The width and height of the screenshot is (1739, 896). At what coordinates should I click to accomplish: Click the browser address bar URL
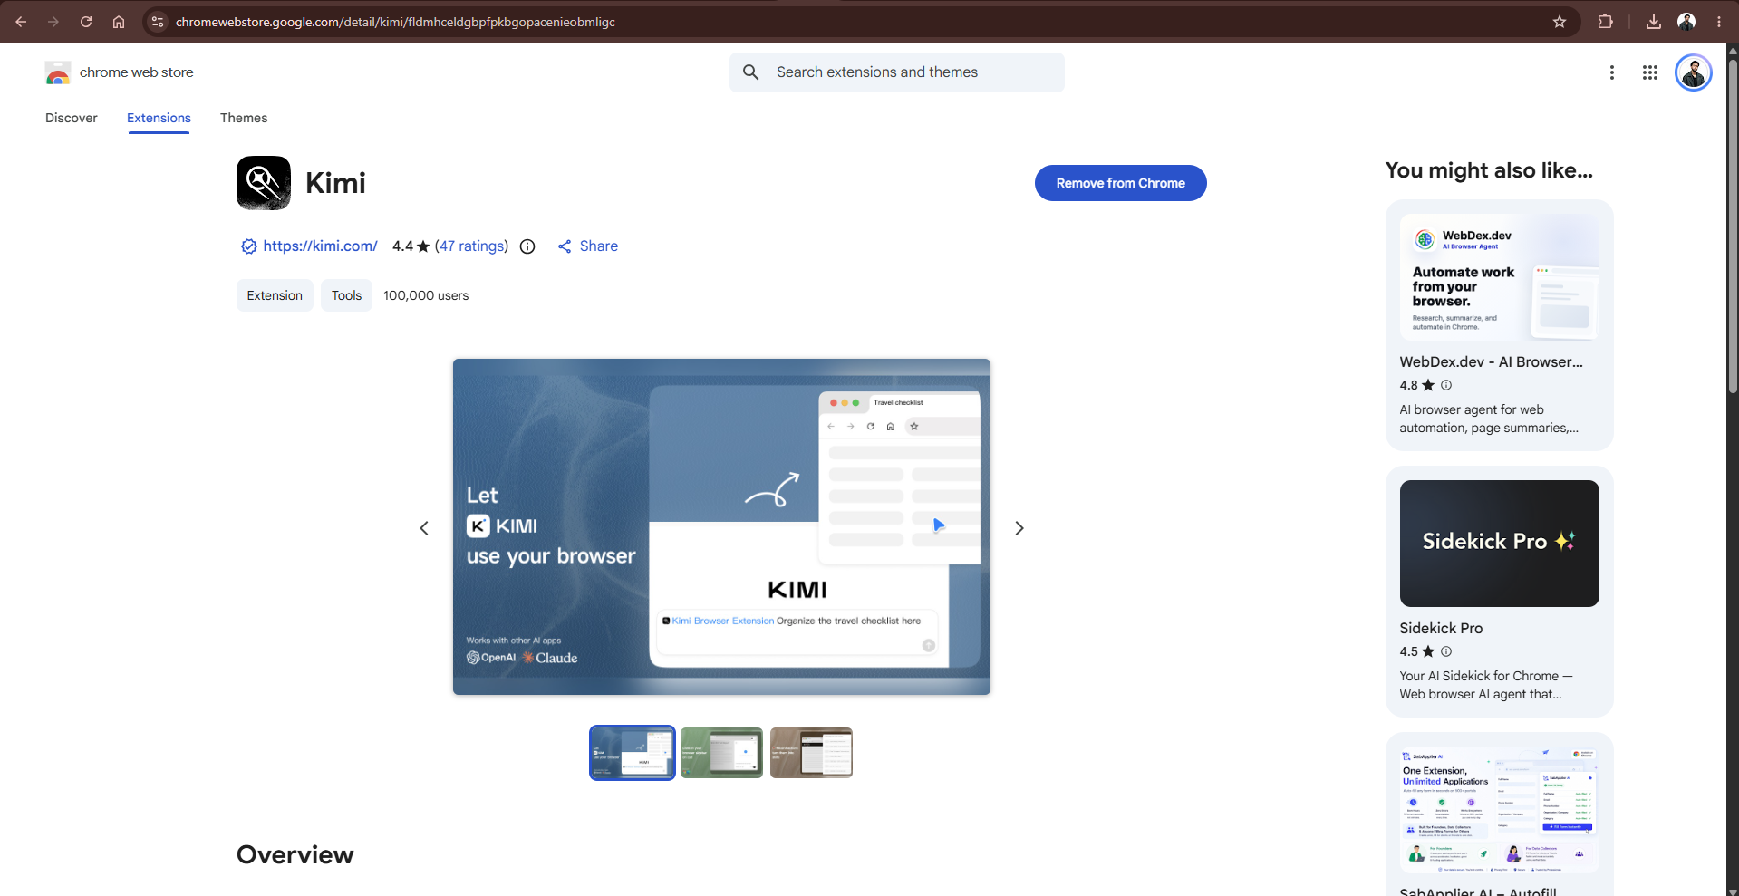pyautogui.click(x=395, y=22)
